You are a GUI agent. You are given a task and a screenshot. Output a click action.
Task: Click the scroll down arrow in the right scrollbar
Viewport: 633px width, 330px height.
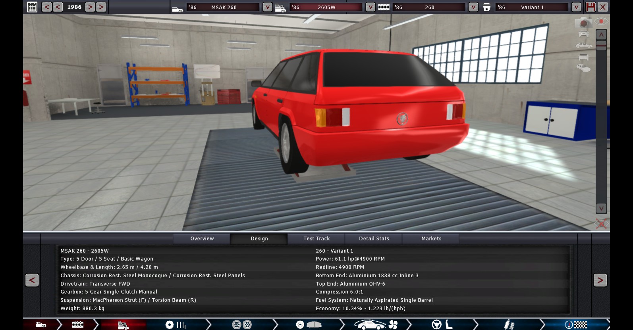(x=601, y=208)
